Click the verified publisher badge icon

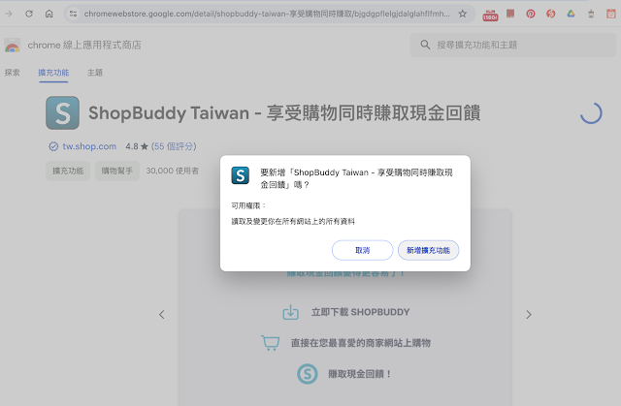pos(53,146)
